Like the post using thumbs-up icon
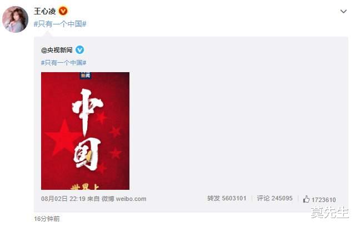 pos(306,199)
